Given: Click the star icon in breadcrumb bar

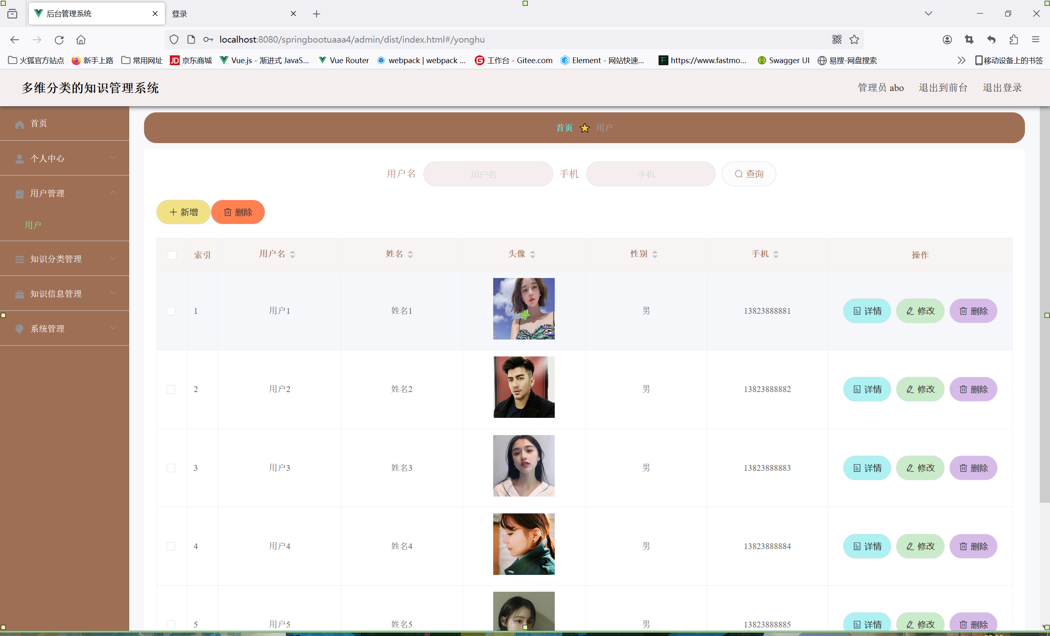Looking at the screenshot, I should [x=585, y=128].
